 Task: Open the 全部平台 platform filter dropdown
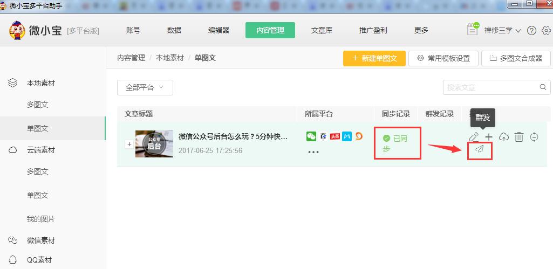145,87
